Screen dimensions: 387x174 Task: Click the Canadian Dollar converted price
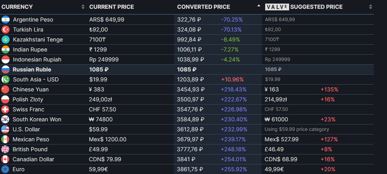[x=186, y=159]
